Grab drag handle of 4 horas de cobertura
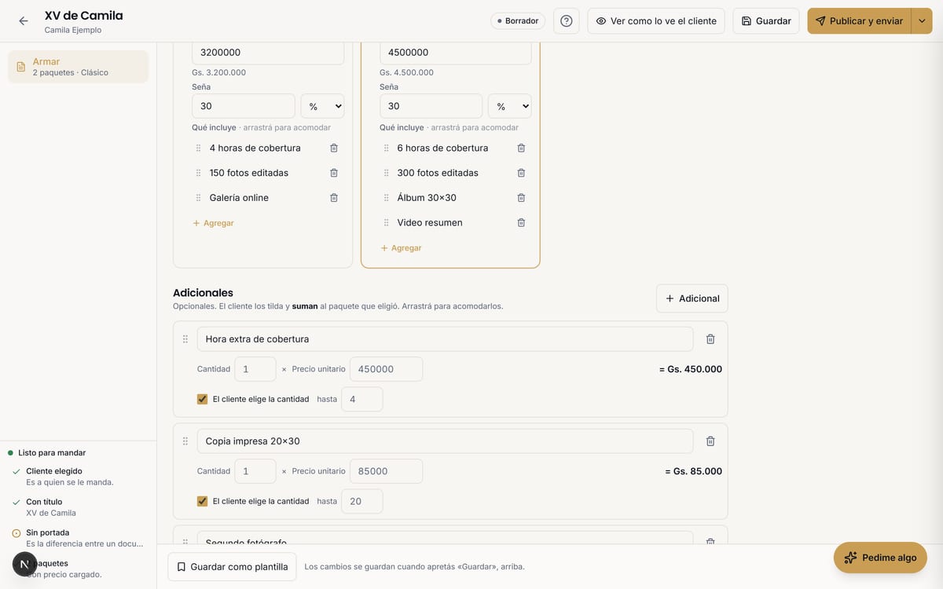Viewport: 943px width, 589px height. tap(198, 148)
